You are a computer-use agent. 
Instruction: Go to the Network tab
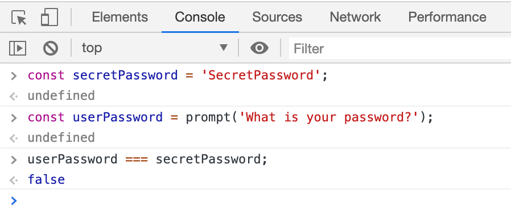(355, 17)
